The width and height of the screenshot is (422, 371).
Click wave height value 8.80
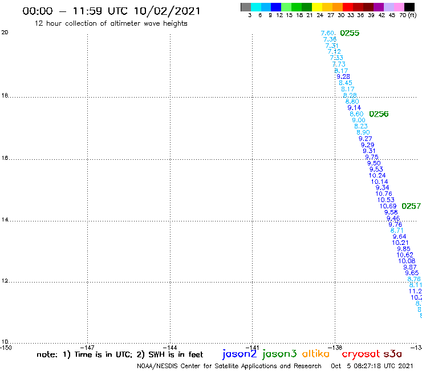(352, 102)
